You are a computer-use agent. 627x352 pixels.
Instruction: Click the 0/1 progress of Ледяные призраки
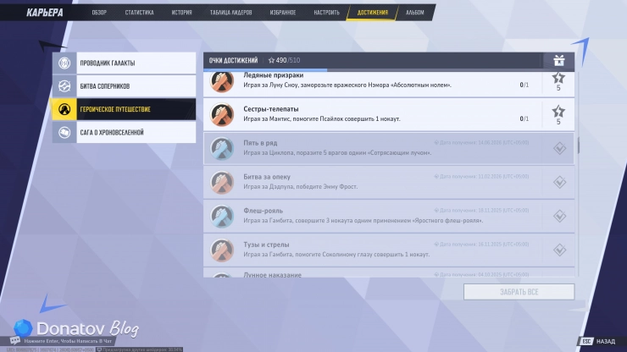(x=524, y=85)
